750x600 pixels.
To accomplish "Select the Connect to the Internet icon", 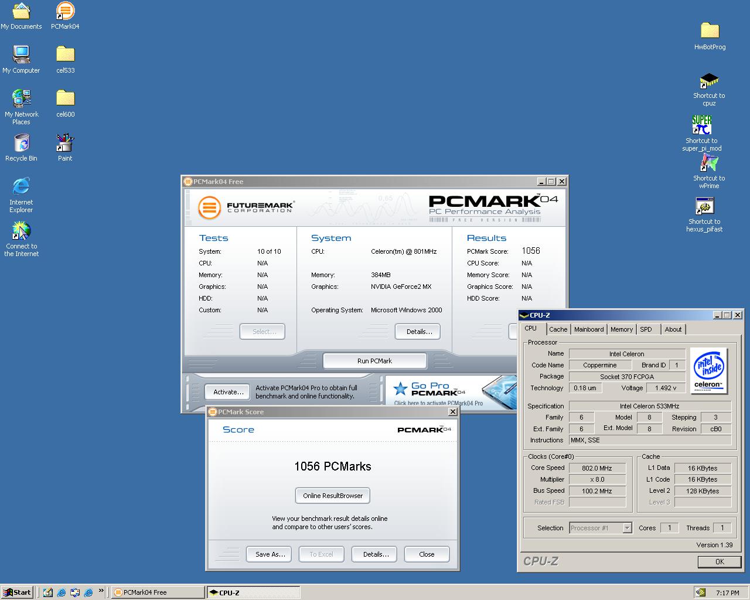I will coord(21,239).
